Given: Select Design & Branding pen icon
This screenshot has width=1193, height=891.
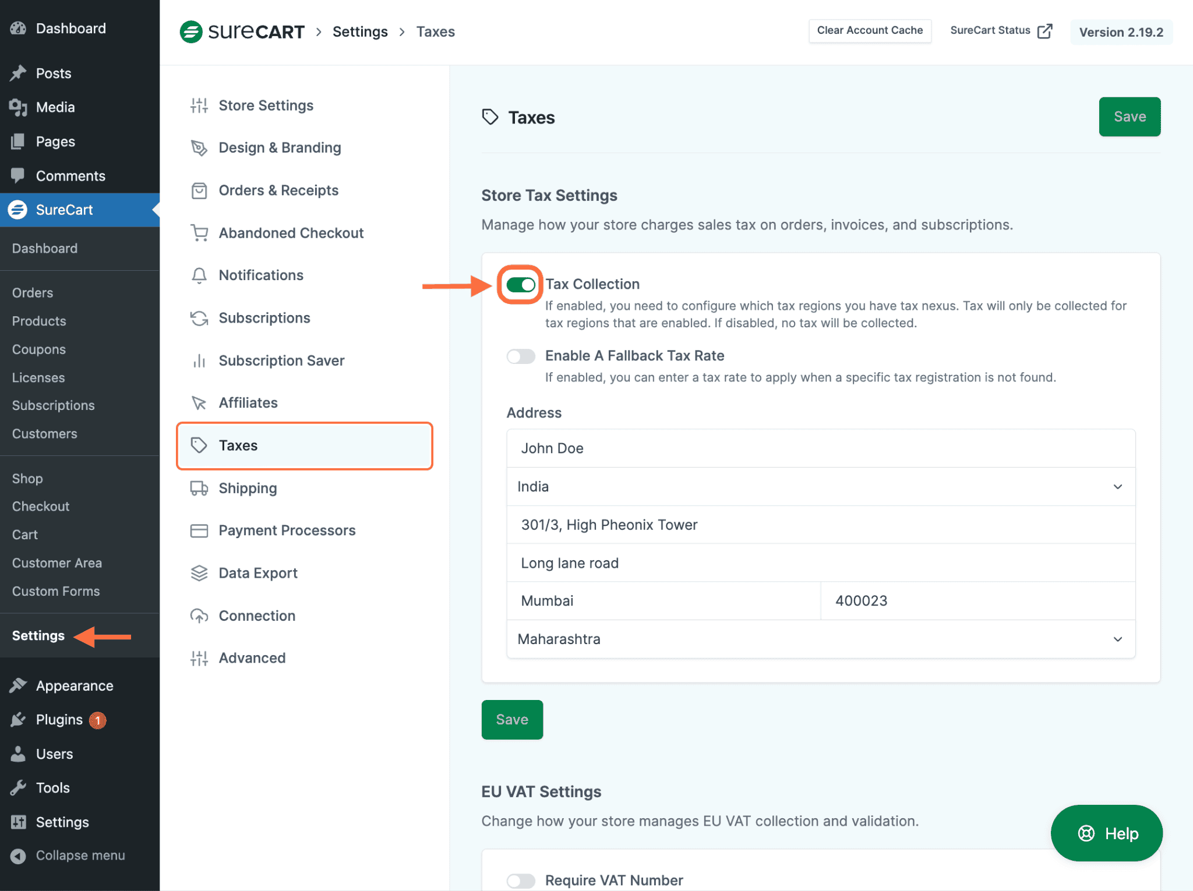Looking at the screenshot, I should 199,148.
